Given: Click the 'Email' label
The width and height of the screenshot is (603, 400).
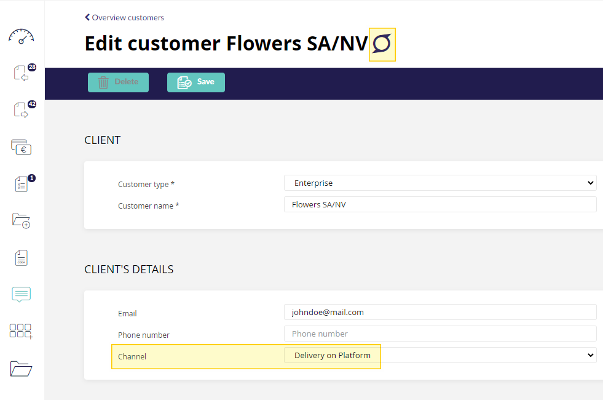Looking at the screenshot, I should coord(127,313).
